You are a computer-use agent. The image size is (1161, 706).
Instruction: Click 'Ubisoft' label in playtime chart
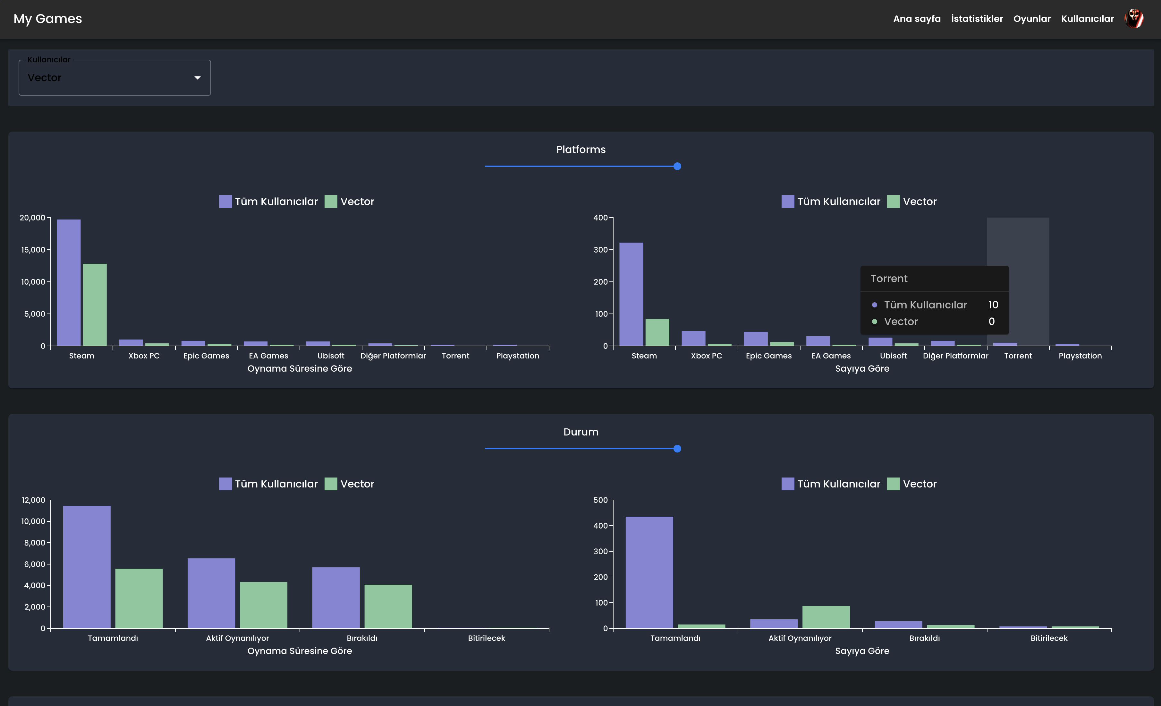pyautogui.click(x=331, y=356)
